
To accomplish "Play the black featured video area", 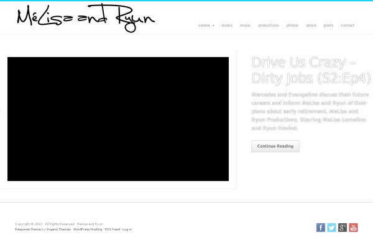I will 118,119.
